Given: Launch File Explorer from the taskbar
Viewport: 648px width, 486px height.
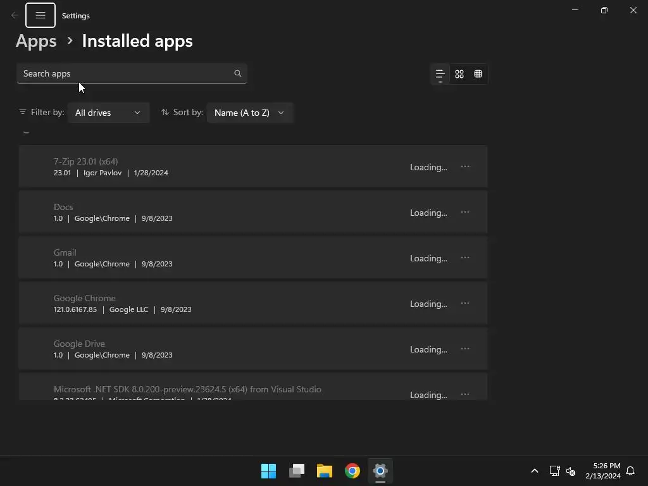Looking at the screenshot, I should tap(325, 471).
